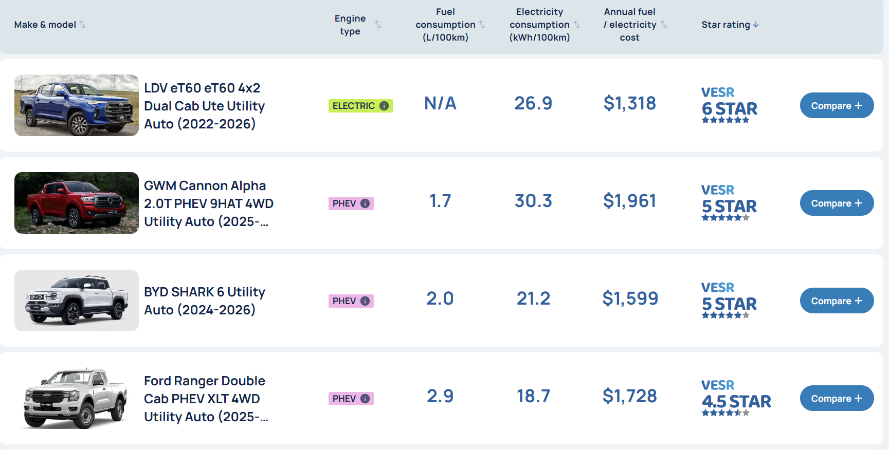This screenshot has width=889, height=450.
Task: Click the blue LDV eT60 thumbnail
Action: [77, 105]
